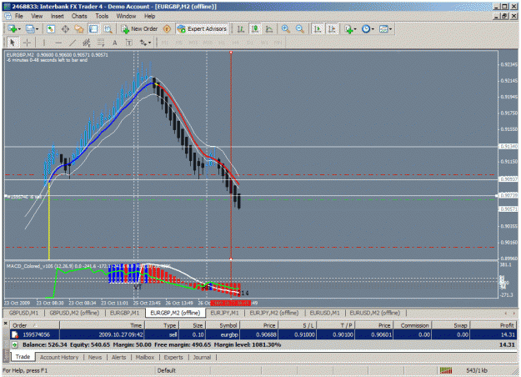521x377 pixels.
Task: Select the equidistant channel tool
Action: [87, 43]
